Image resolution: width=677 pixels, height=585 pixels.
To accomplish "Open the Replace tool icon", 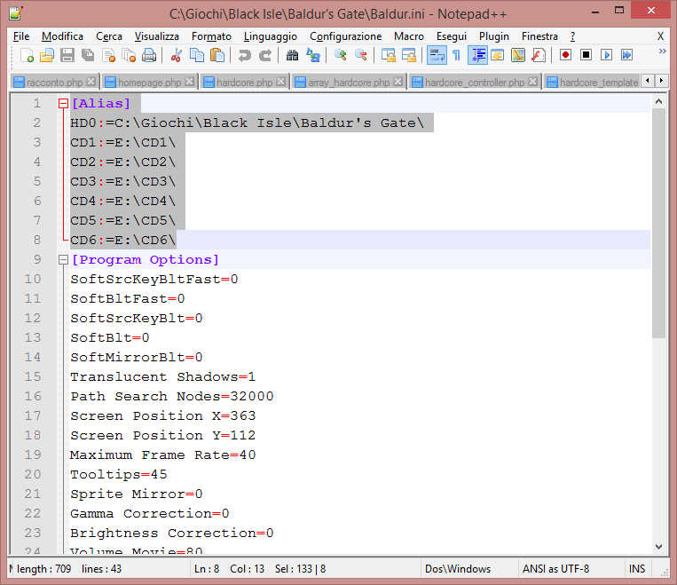I will [313, 55].
